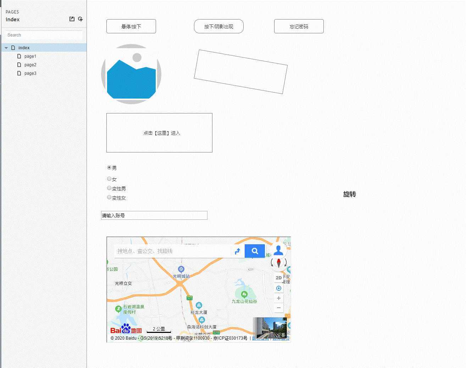Collapse the index tree node arrow
The height and width of the screenshot is (368, 466).
pyautogui.click(x=6, y=48)
